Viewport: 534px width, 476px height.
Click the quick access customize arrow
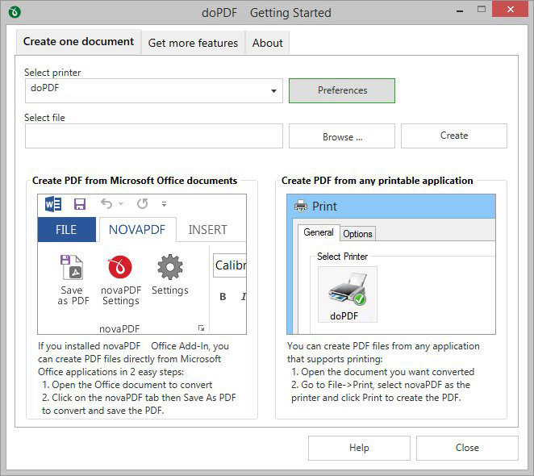164,204
